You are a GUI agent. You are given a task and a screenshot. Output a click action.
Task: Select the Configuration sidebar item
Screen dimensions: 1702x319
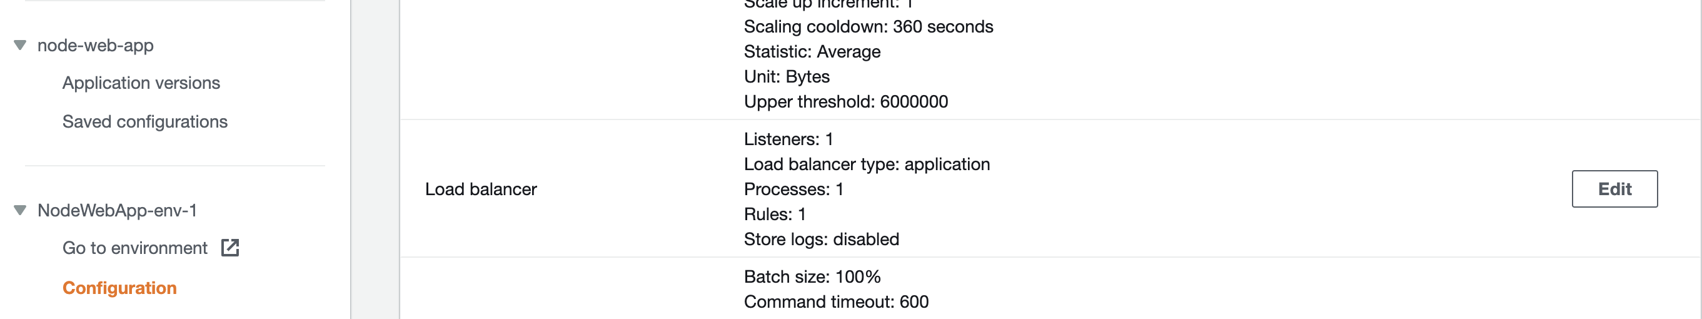pos(119,288)
